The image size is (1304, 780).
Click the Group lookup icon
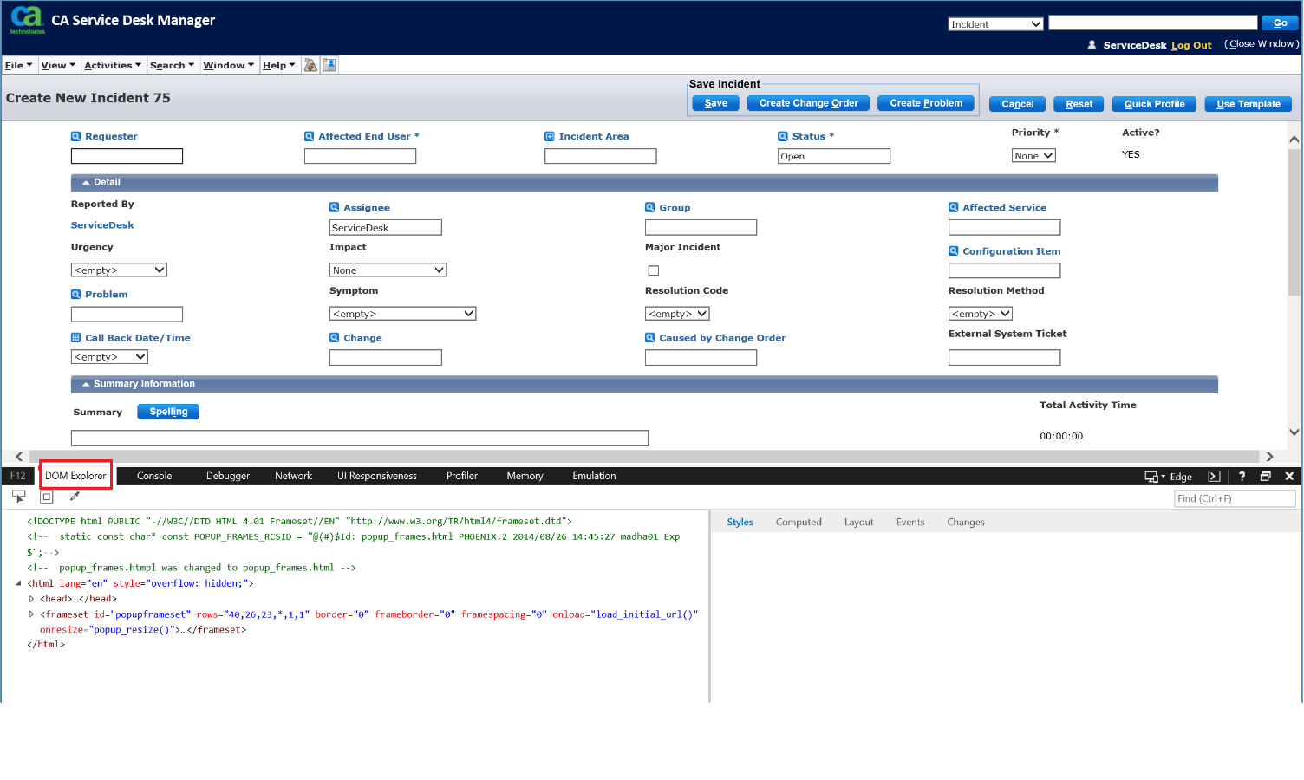pos(649,207)
